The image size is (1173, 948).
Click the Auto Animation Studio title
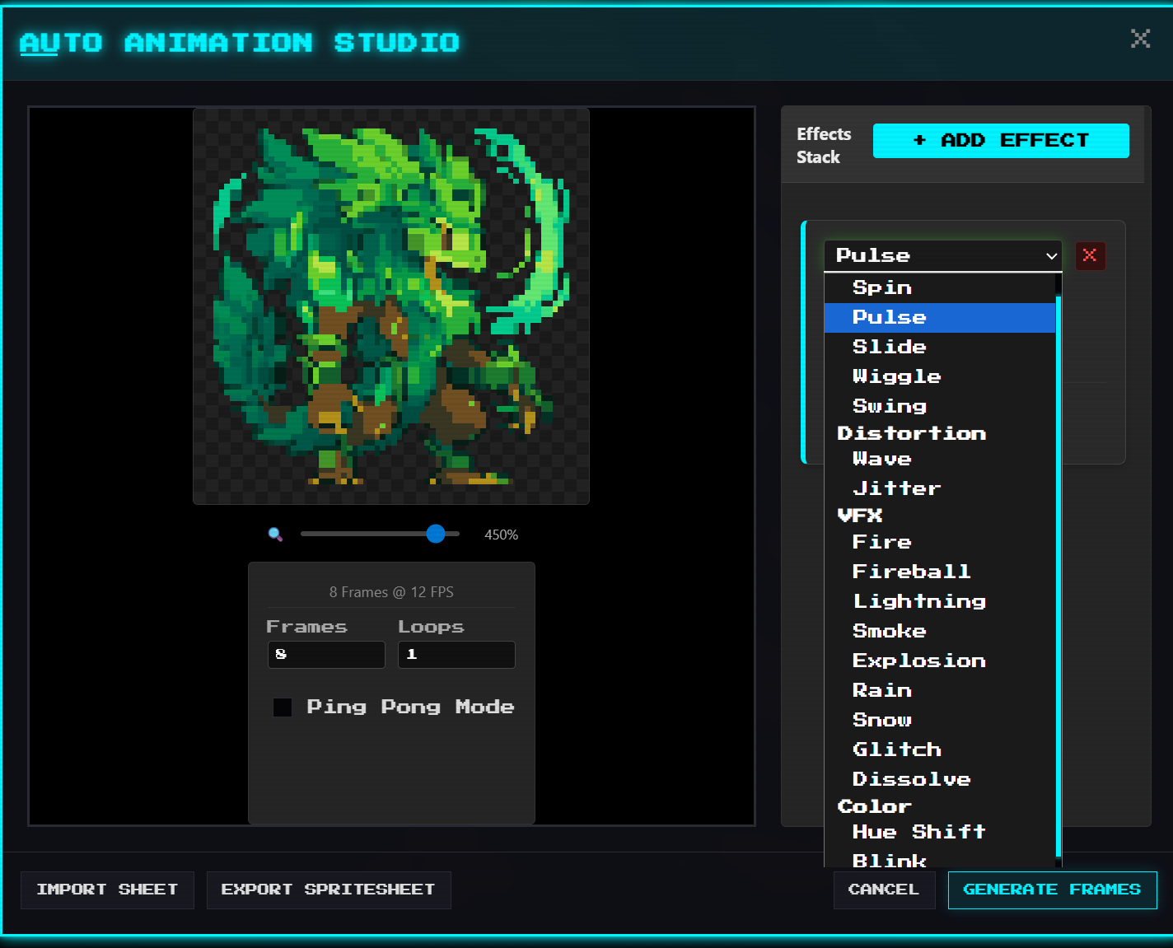(240, 43)
